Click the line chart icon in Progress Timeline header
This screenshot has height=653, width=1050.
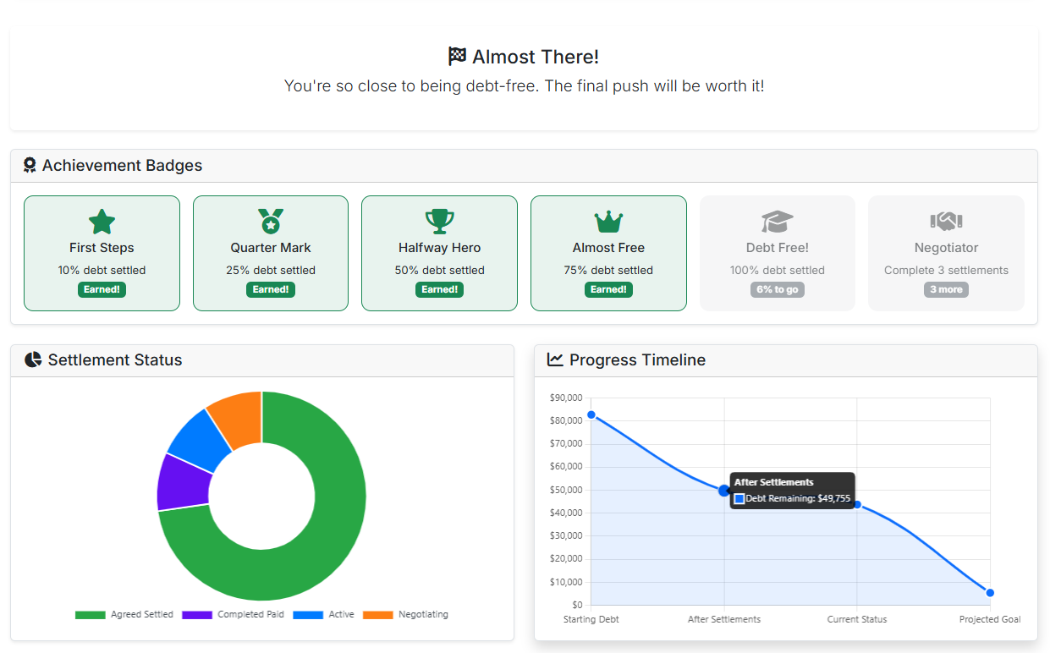[x=554, y=359]
